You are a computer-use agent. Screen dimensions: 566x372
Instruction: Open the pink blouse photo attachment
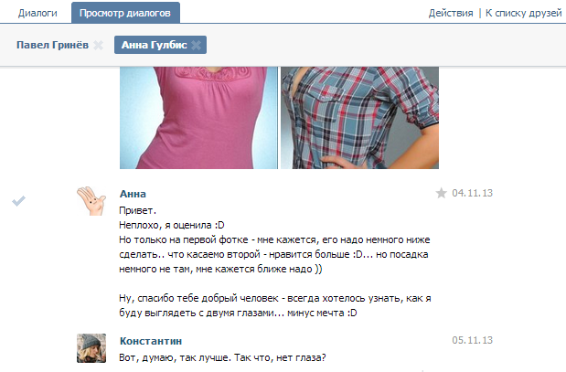tap(198, 118)
